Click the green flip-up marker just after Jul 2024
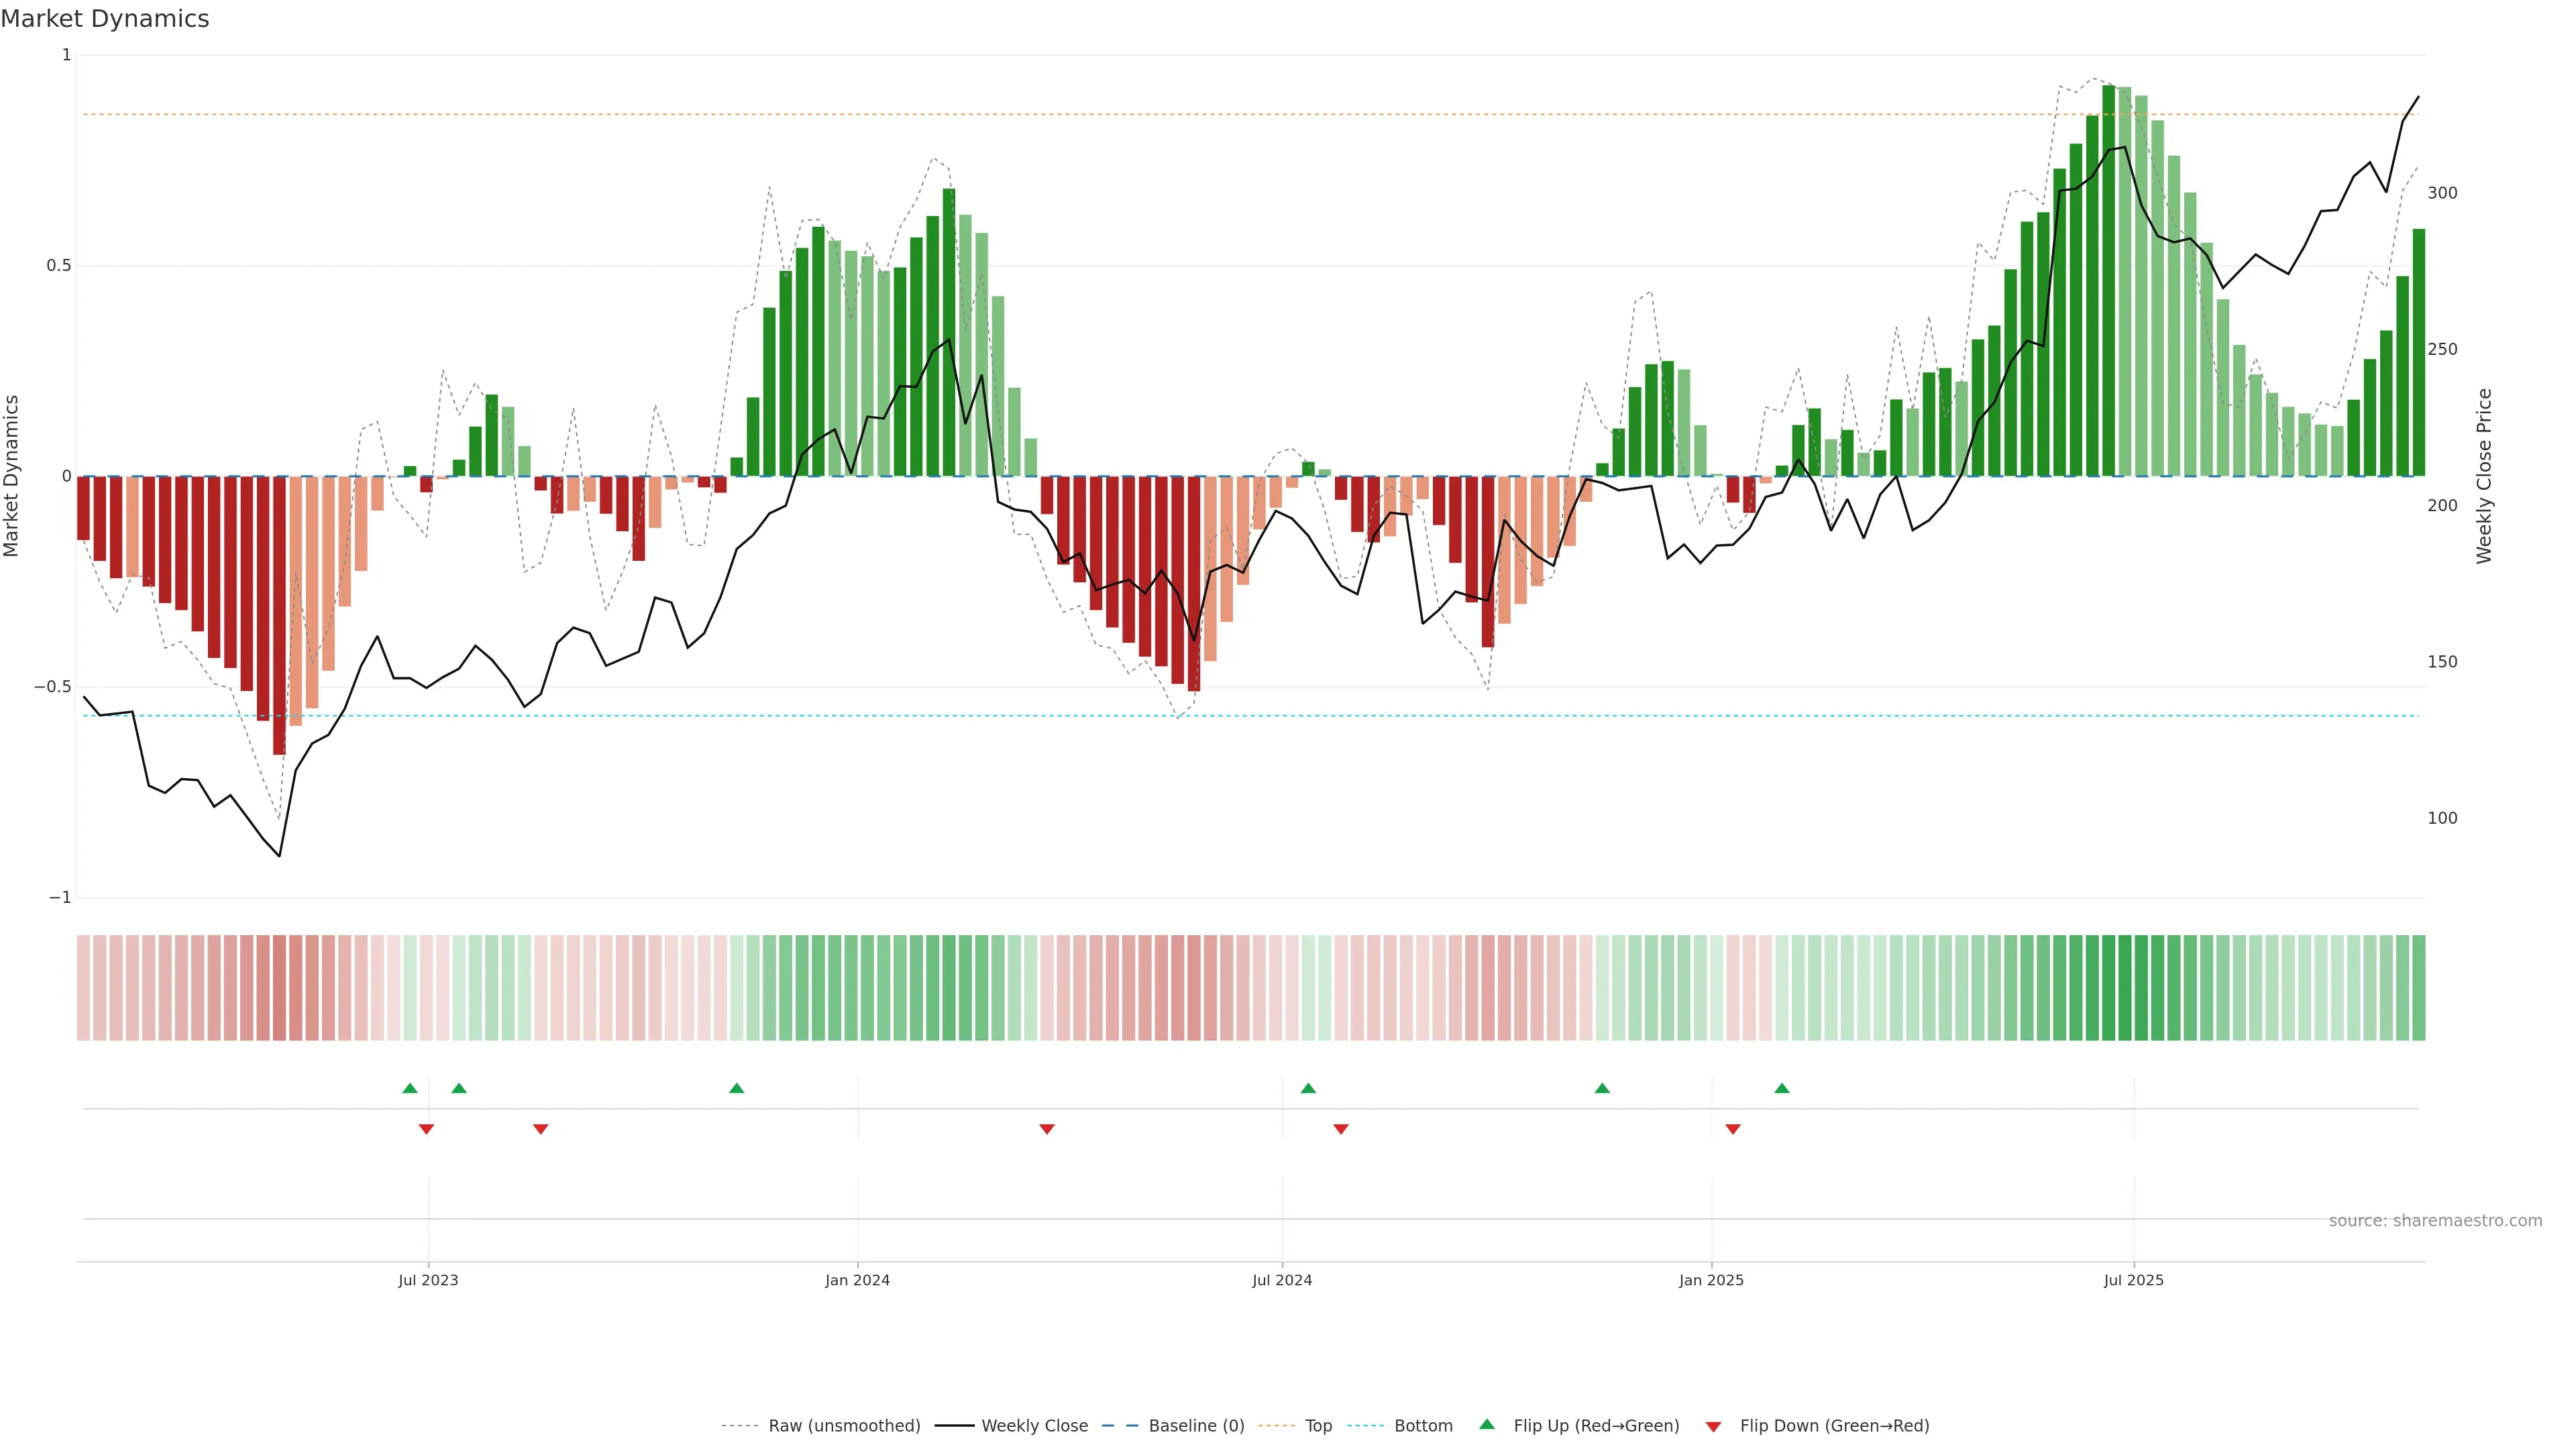The height and width of the screenshot is (1449, 2576). pyautogui.click(x=1308, y=1088)
